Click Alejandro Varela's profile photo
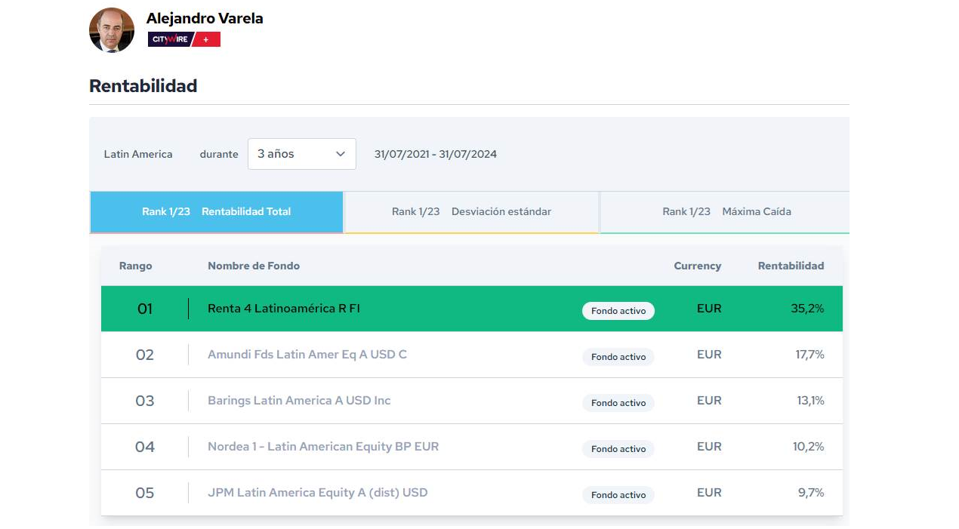 (x=112, y=30)
